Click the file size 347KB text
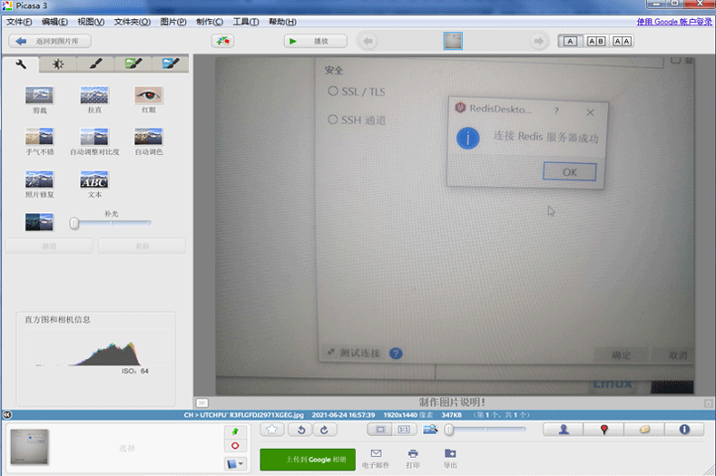The width and height of the screenshot is (716, 476). coord(451,415)
